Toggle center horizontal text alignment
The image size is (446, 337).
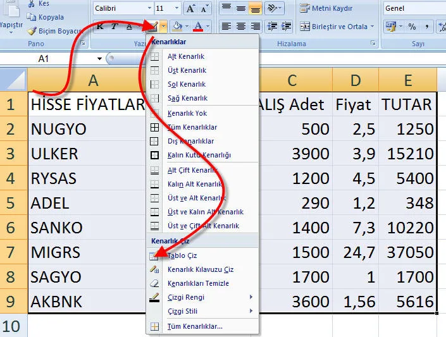[240, 27]
